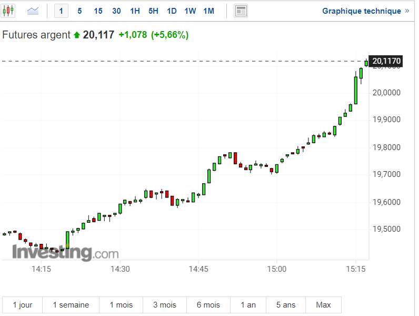419x316 pixels.
Task: Select the 30 minute interval
Action: pyautogui.click(x=116, y=11)
